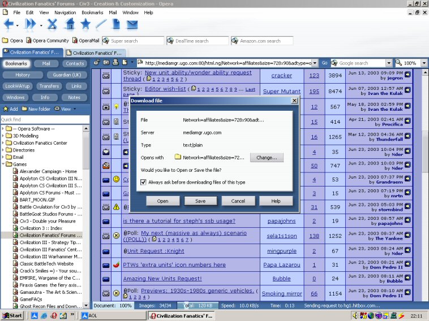Click Cancel in the download dialog
The height and width of the screenshot is (321, 429).
[x=238, y=201]
